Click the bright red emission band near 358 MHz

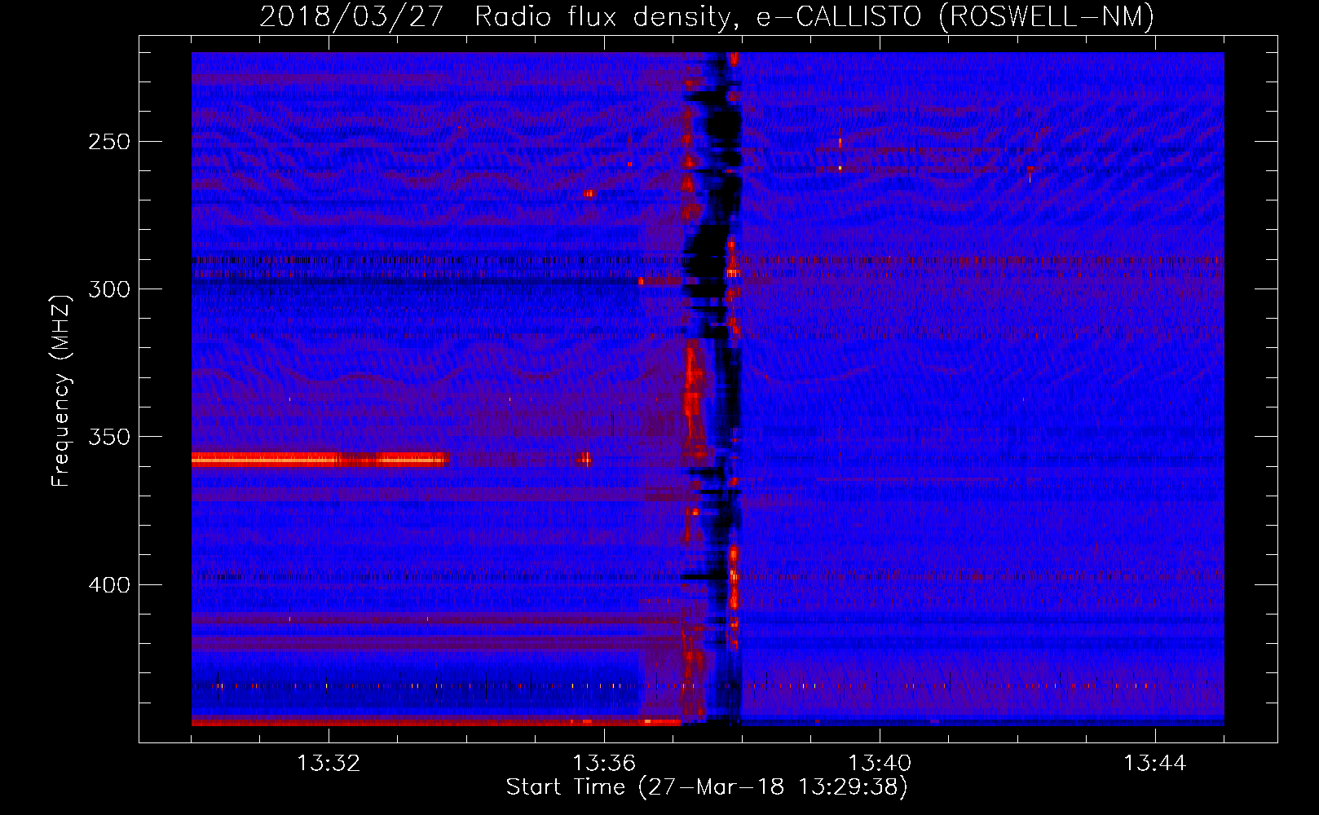(320, 460)
